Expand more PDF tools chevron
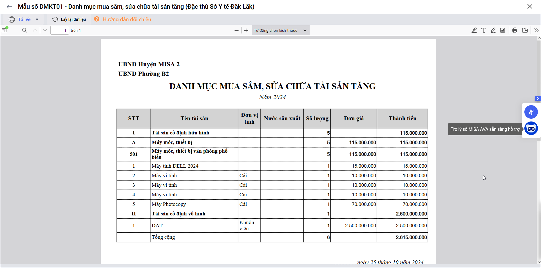This screenshot has height=268, width=541. (536, 30)
